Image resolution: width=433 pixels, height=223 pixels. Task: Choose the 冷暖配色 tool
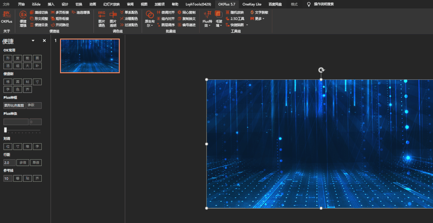point(129,18)
